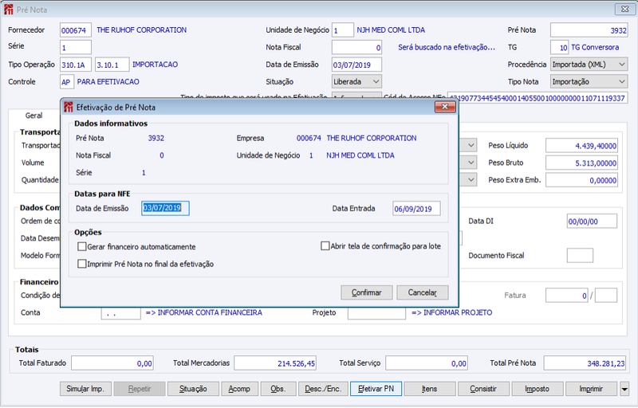Open the dropdown left of Peso Líquido
Image resolution: width=638 pixels, height=408 pixels.
pyautogui.click(x=471, y=145)
